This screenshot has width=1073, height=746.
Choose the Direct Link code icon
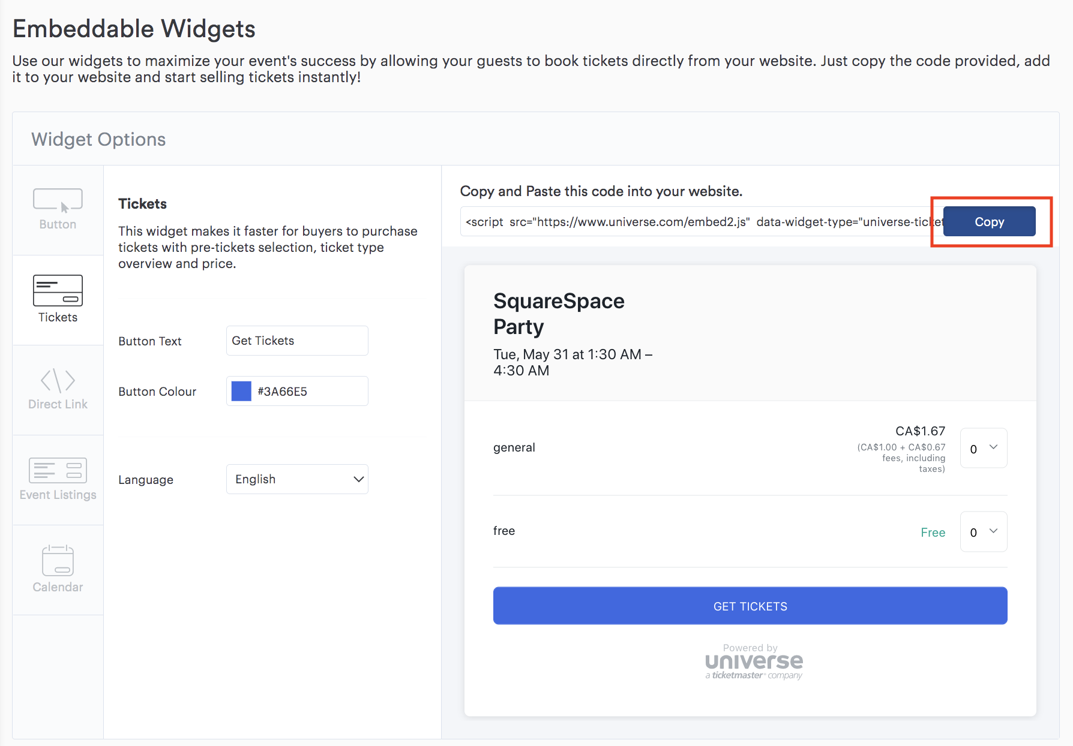[58, 380]
